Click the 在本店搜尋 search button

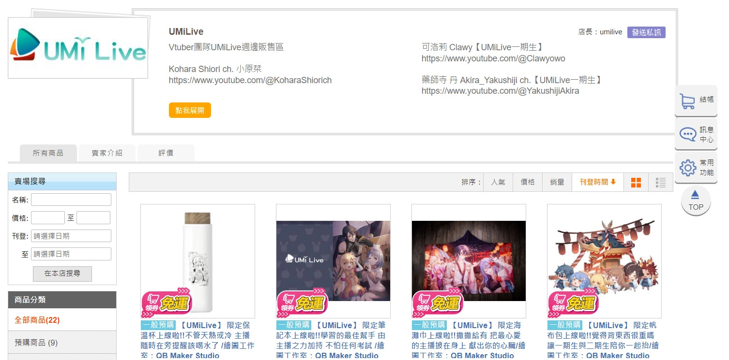pos(62,274)
